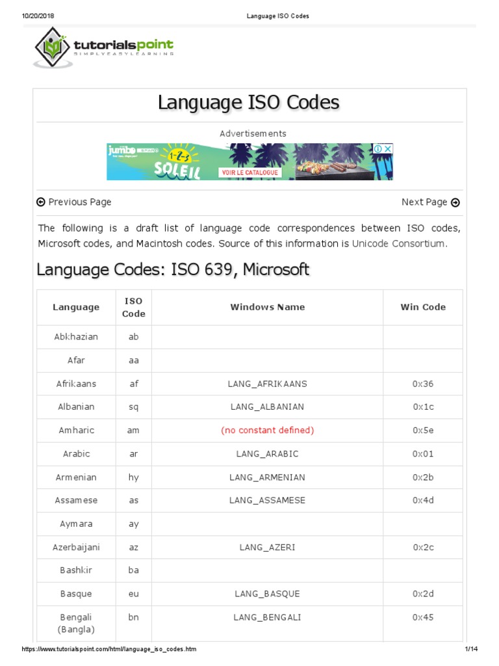This screenshot has width=499, height=666.
Task: Click the LANG_AFRIKAANS cell
Action: [x=267, y=384]
